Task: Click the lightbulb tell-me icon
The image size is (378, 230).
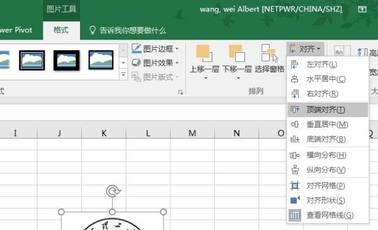Action: point(93,30)
